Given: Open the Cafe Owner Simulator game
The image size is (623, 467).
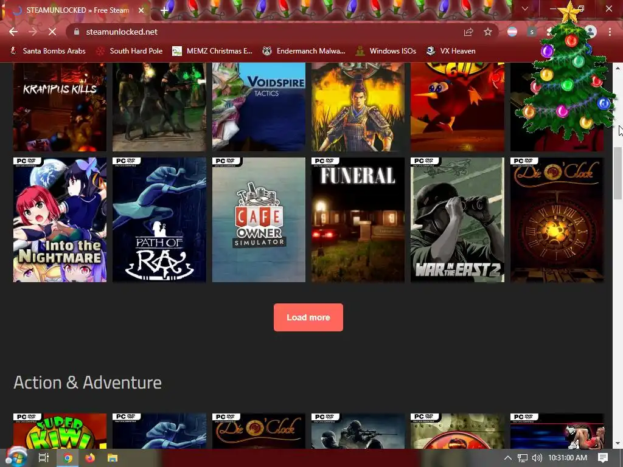Looking at the screenshot, I should coord(259,220).
